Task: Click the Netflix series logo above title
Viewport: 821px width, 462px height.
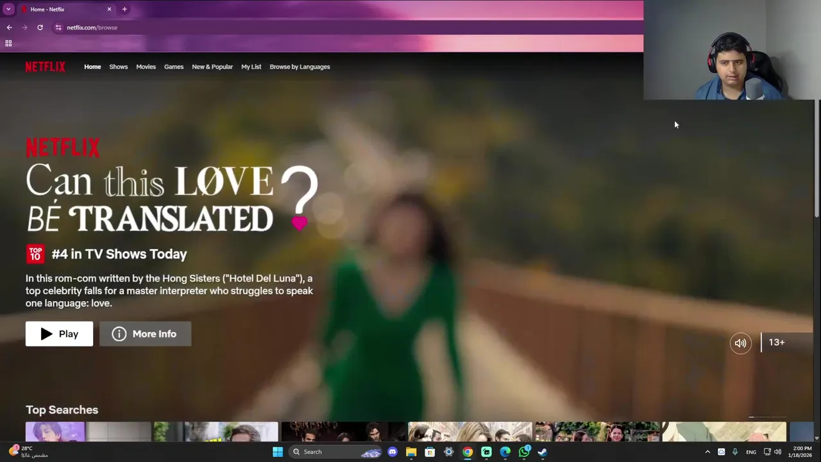Action: coord(63,148)
